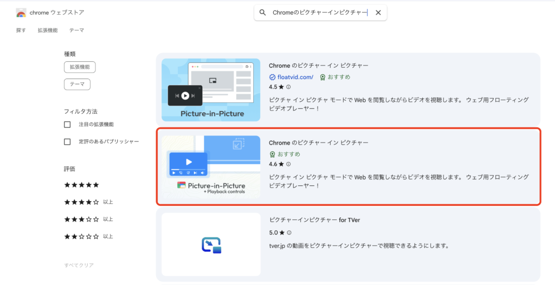Image resolution: width=555 pixels, height=285 pixels.
Task: Click the Chrome Web Store rainbow logo
Action: (x=21, y=12)
